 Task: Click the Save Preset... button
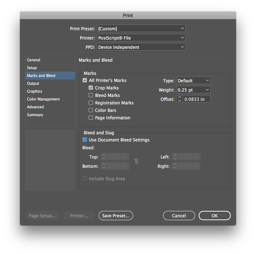tap(116, 216)
